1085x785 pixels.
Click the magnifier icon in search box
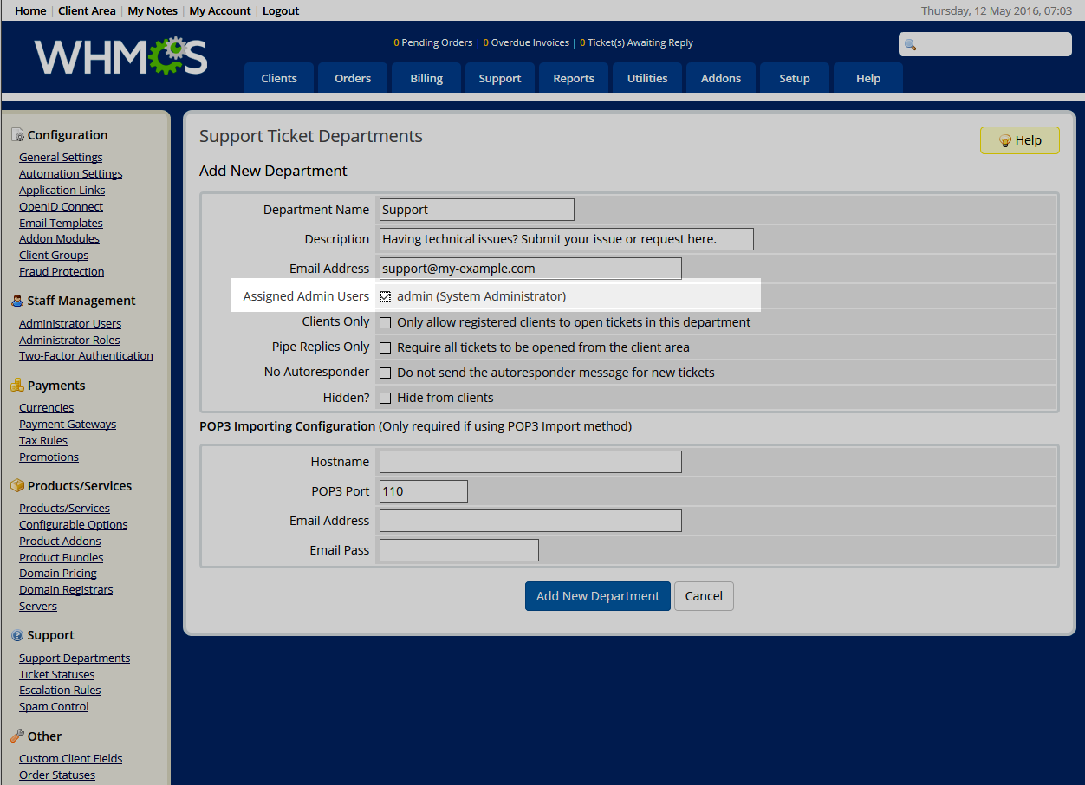(910, 45)
